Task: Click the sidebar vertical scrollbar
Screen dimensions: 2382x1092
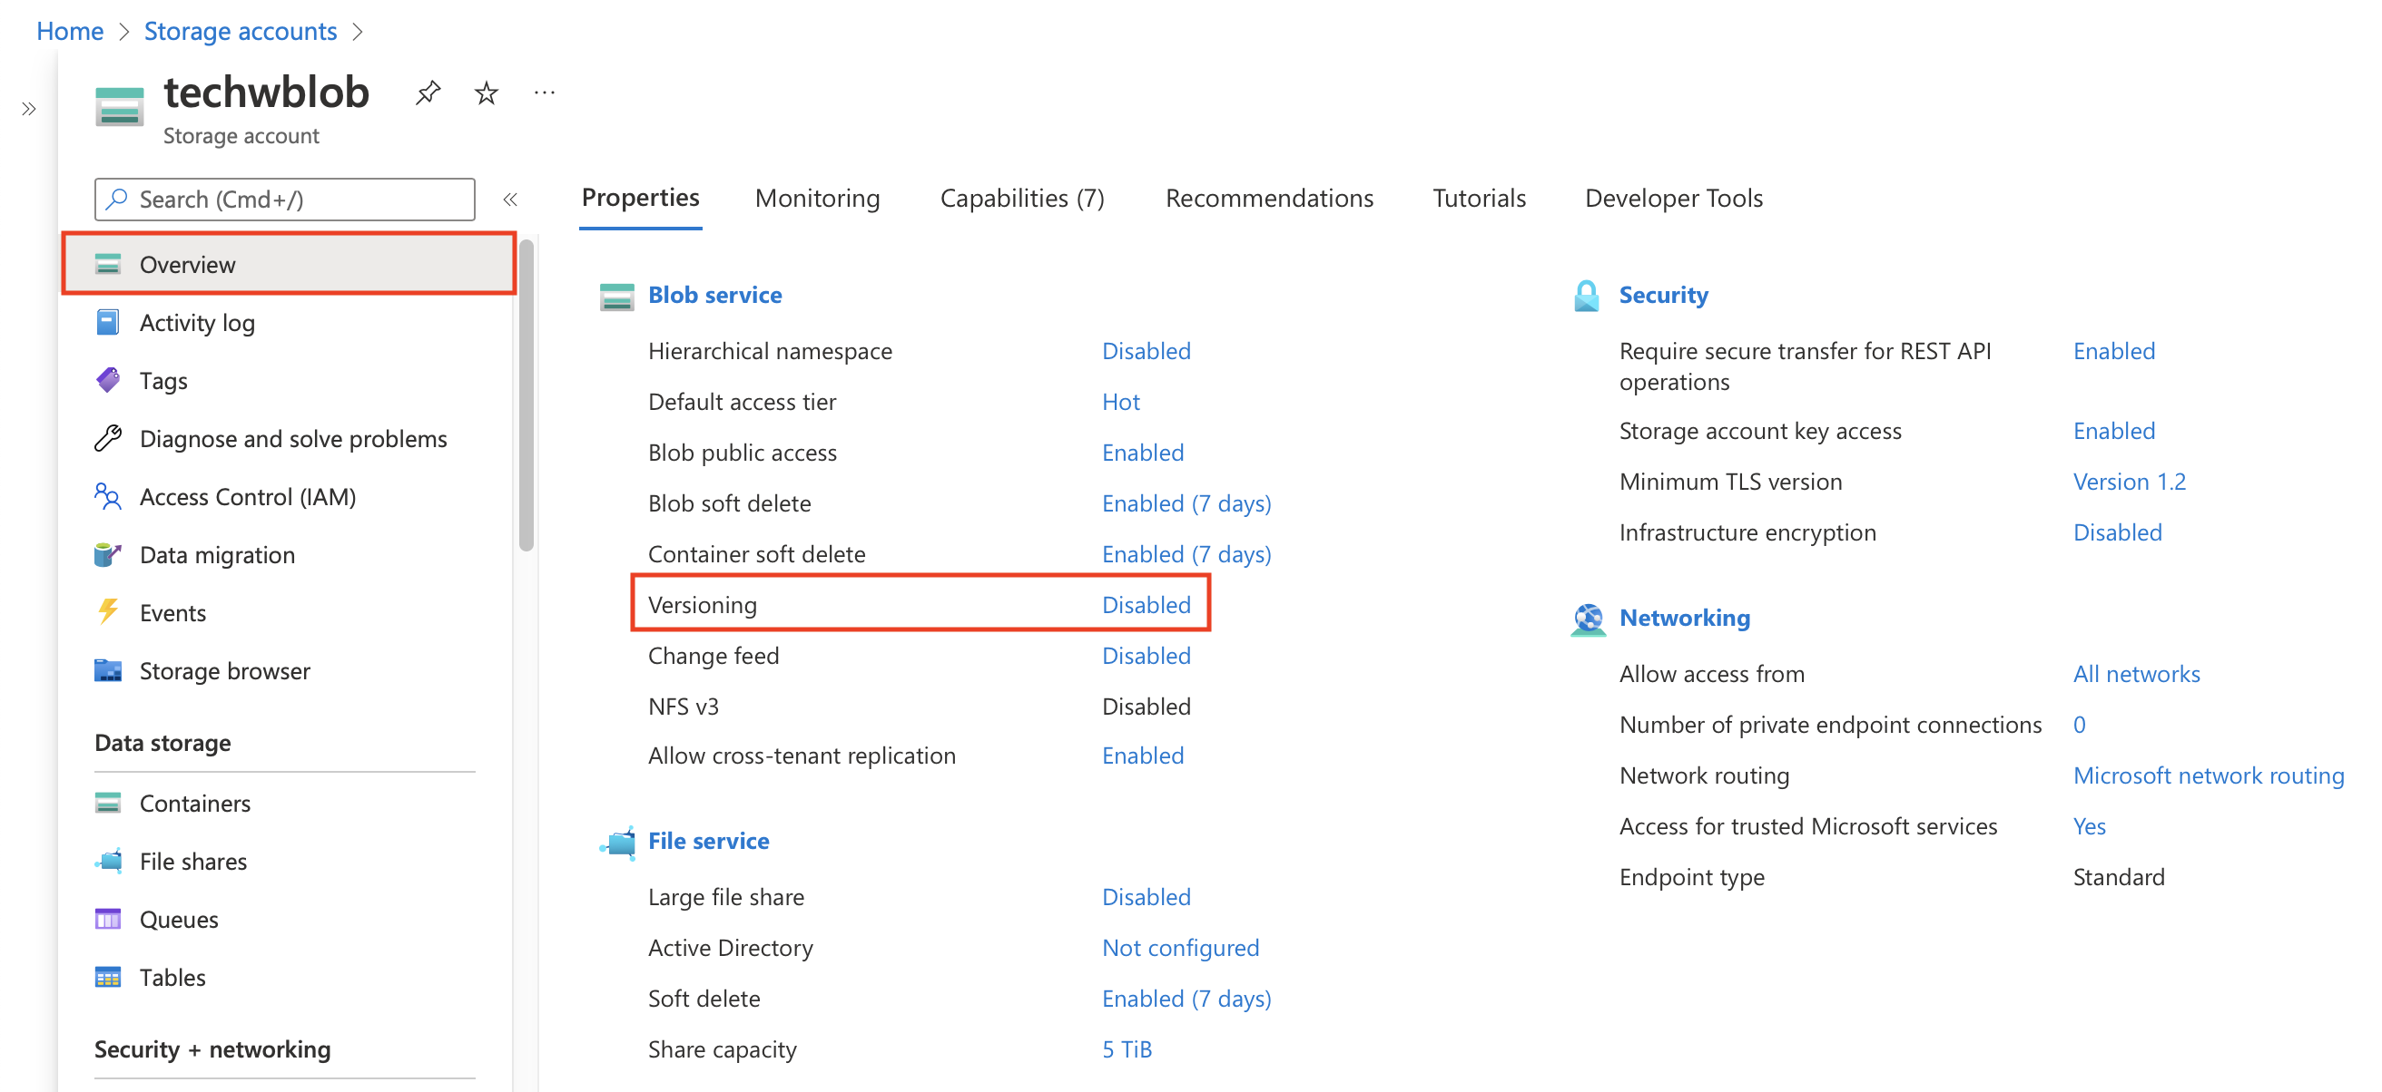Action: coord(527,397)
